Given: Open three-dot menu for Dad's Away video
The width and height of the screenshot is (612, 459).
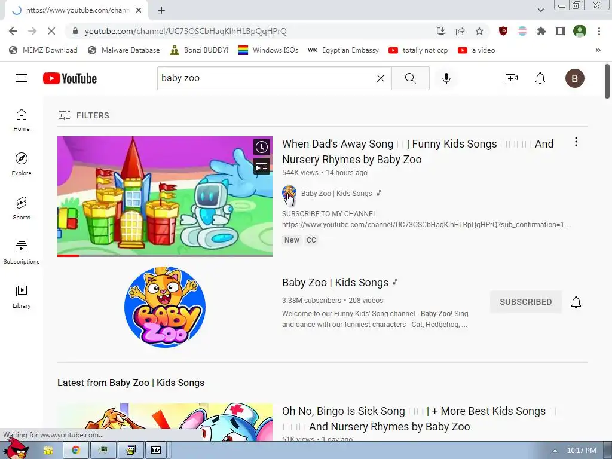Looking at the screenshot, I should pyautogui.click(x=576, y=142).
